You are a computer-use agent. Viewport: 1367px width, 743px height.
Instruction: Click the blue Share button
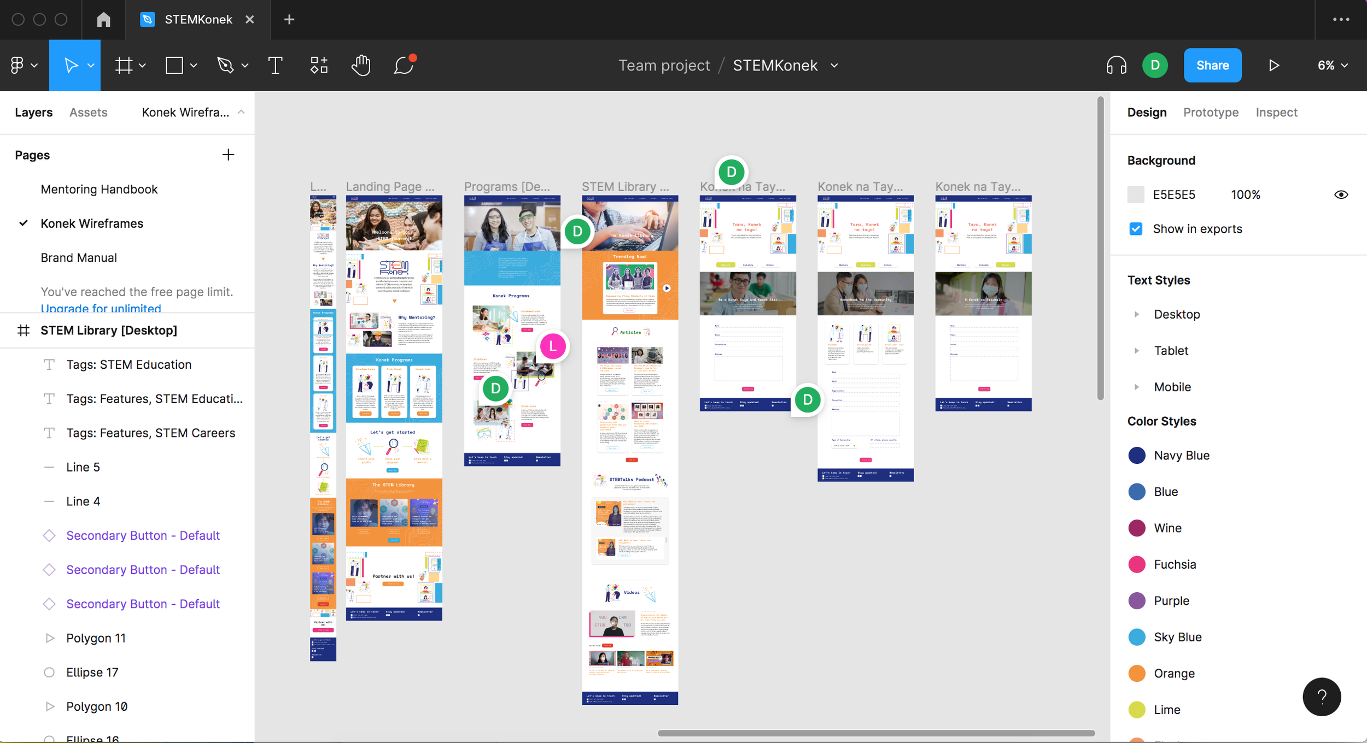pos(1212,66)
